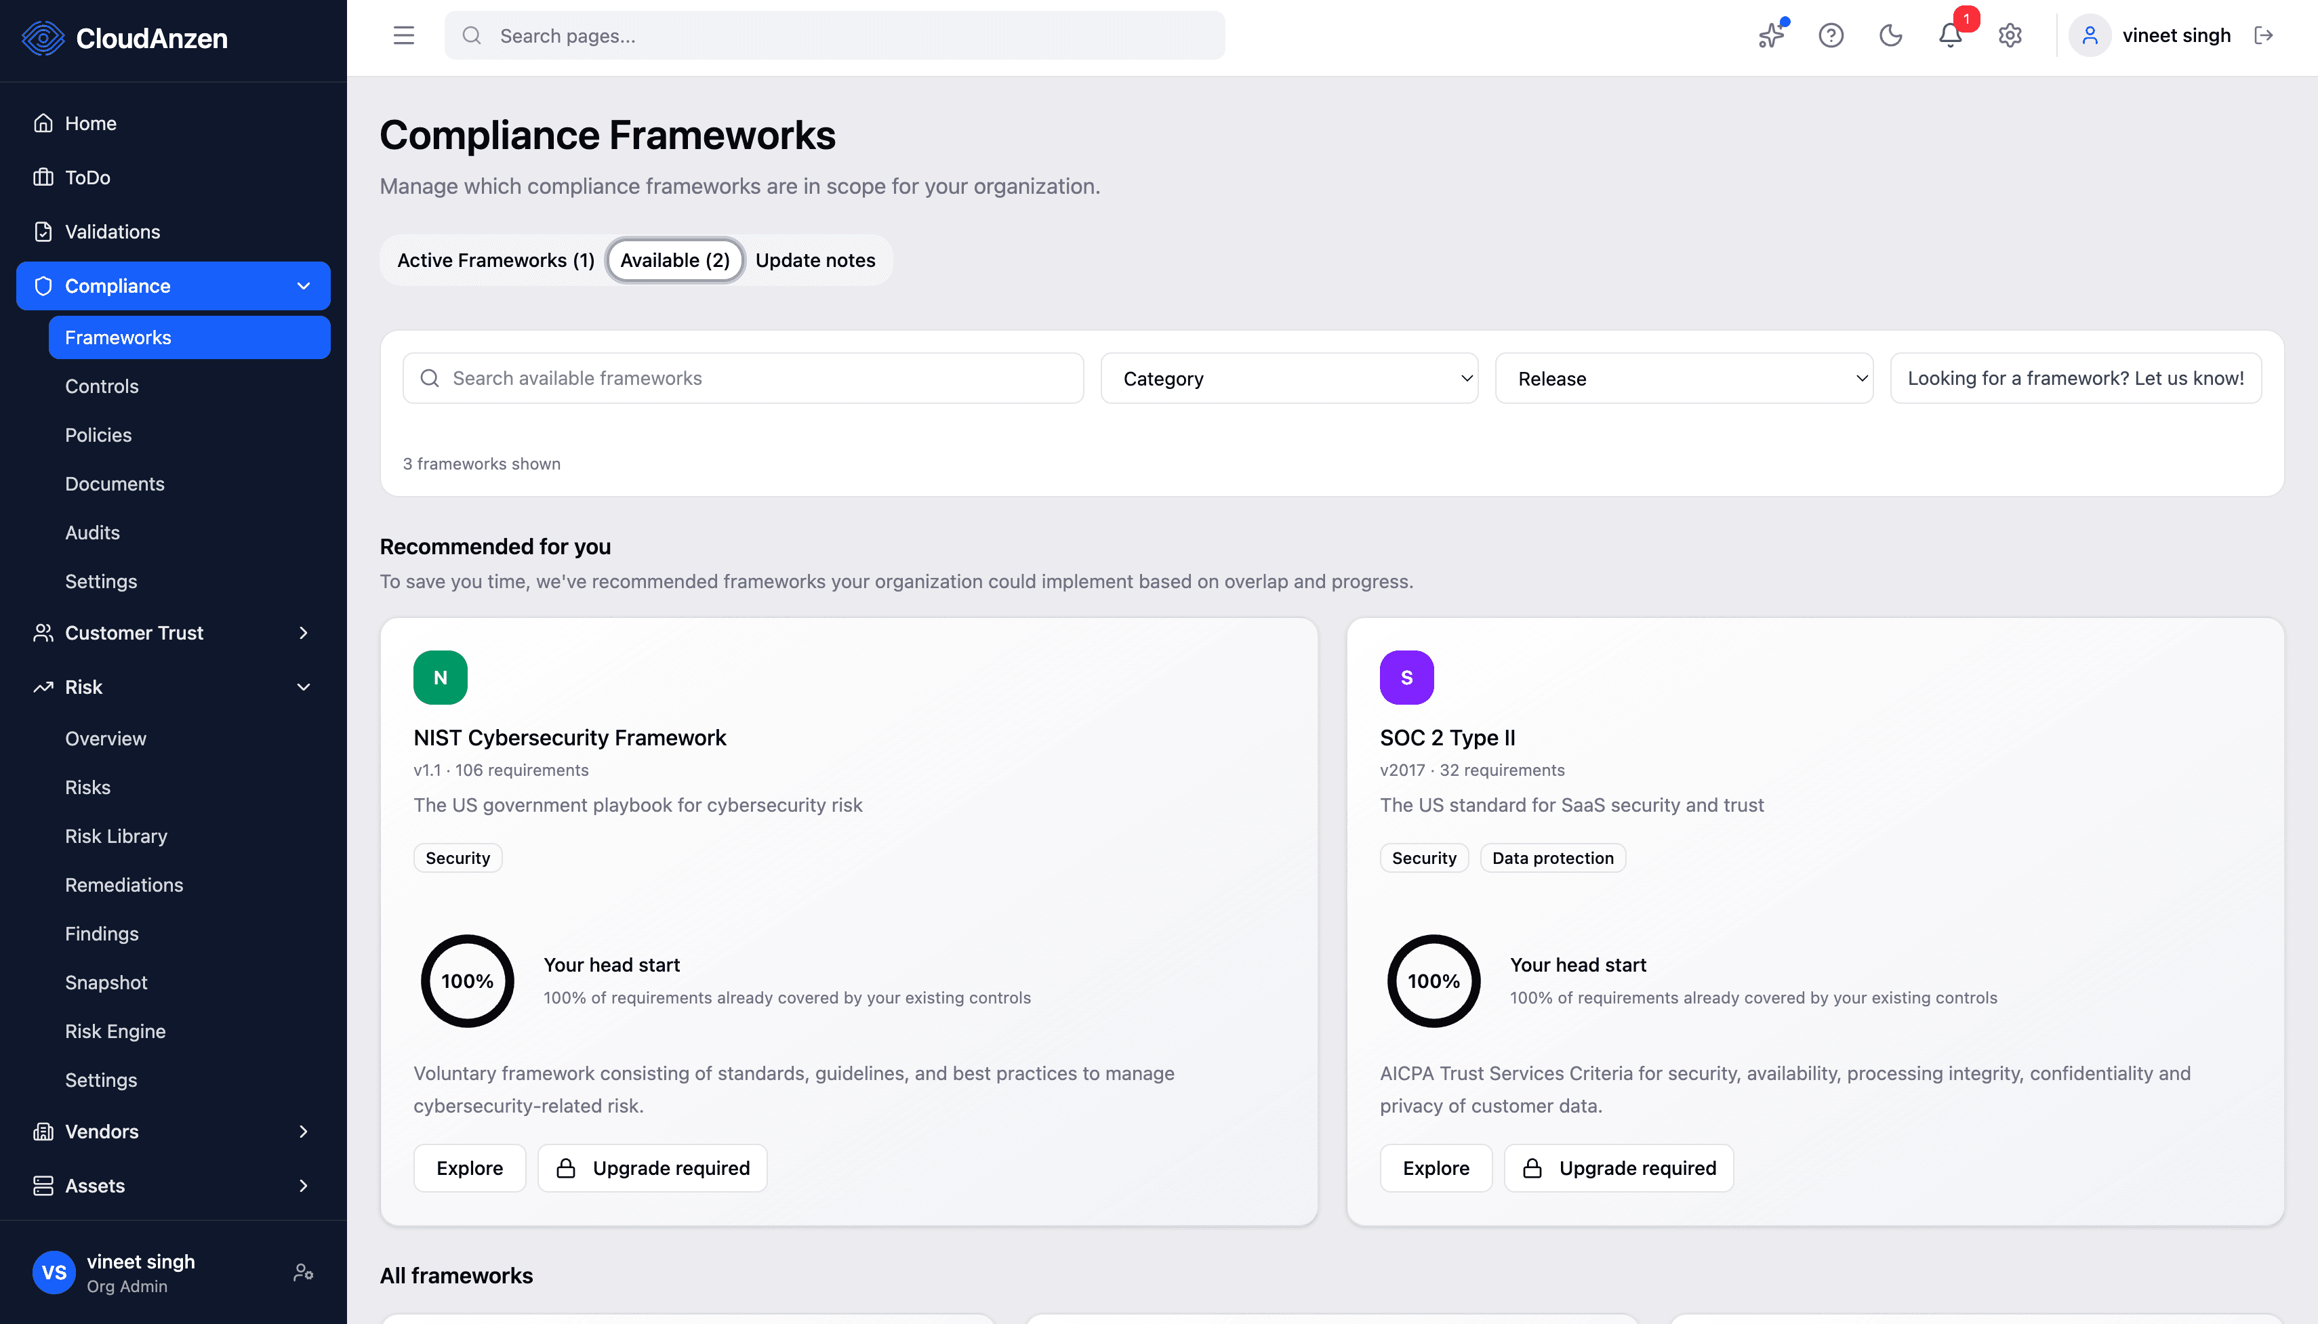Click the Home icon in sidebar

coord(43,123)
